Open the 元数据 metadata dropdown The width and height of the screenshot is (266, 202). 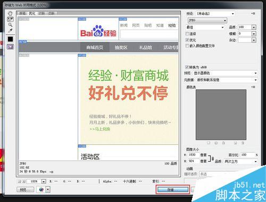[227, 80]
